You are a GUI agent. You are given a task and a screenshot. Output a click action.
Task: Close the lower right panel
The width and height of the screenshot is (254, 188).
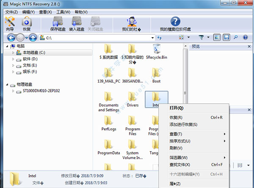pos(249,110)
